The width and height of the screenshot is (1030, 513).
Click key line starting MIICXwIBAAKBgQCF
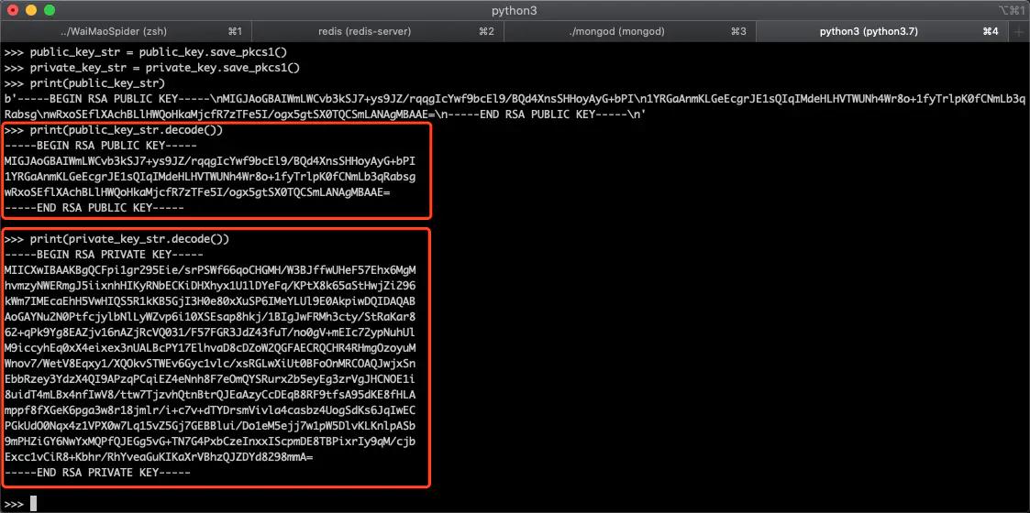[209, 270]
